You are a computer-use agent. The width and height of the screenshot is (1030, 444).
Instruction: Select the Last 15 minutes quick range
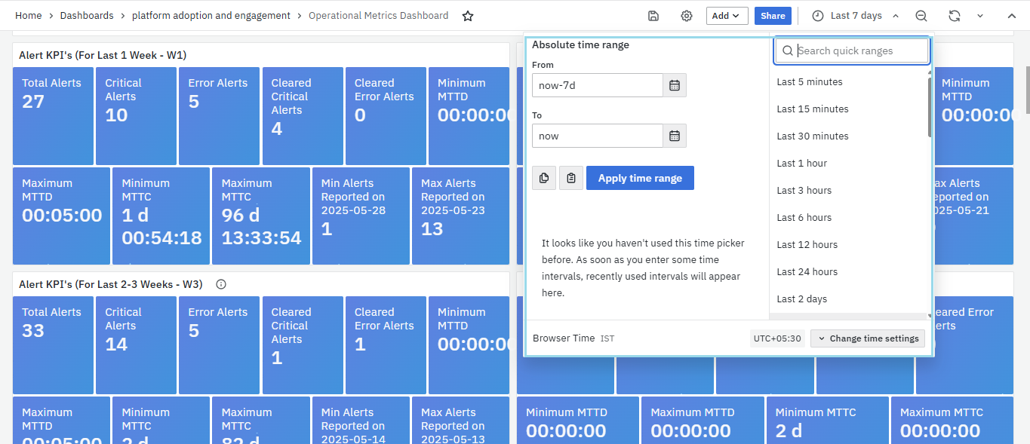813,109
